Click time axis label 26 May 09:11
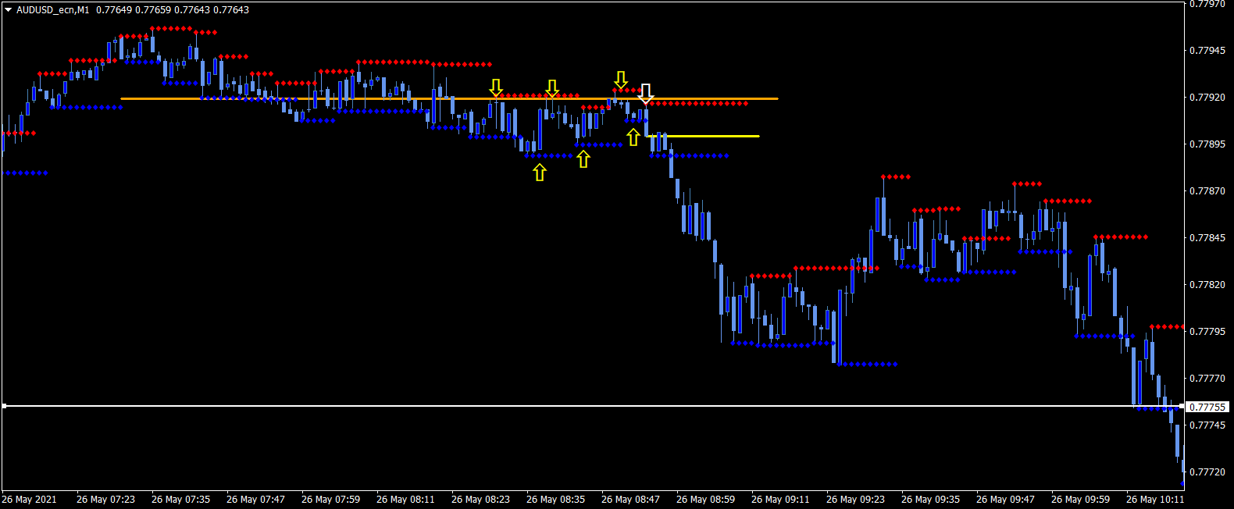Viewport: 1234px width, 509px height. (780, 500)
